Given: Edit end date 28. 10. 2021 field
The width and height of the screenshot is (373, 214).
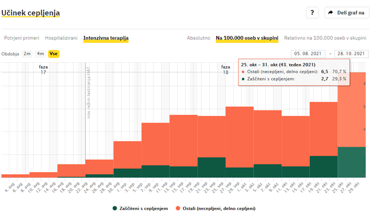Looking at the screenshot, I should [351, 54].
